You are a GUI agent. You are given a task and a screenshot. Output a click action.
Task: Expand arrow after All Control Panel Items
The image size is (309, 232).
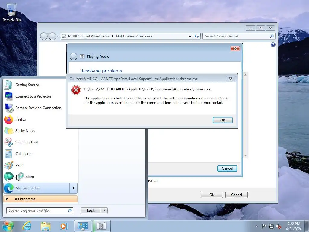(113, 36)
